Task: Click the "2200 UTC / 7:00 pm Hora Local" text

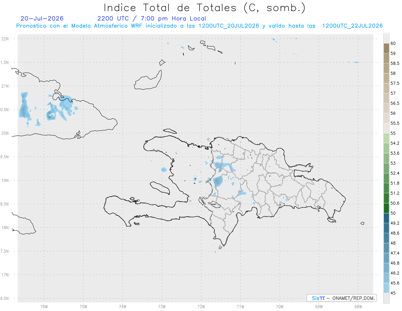Action: click(152, 19)
